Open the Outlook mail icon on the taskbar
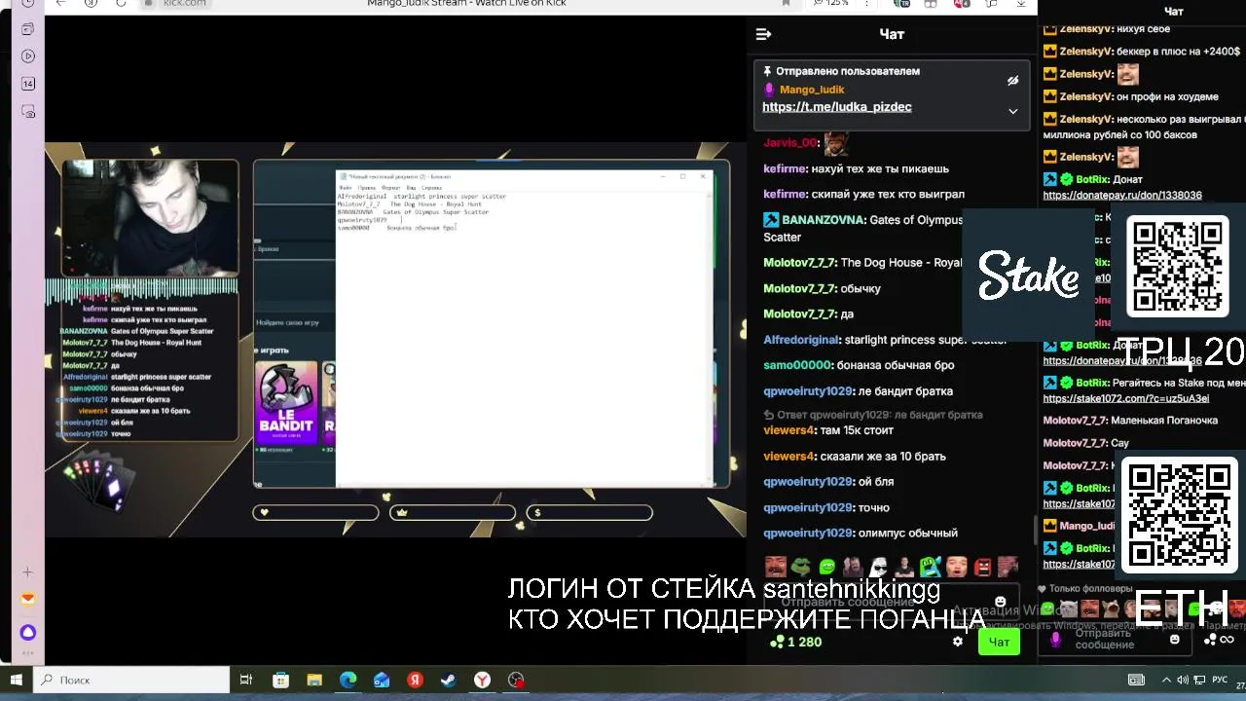The height and width of the screenshot is (701, 1246). point(382,680)
